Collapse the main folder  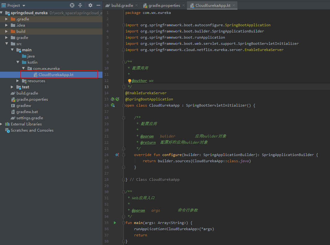click(x=12, y=50)
